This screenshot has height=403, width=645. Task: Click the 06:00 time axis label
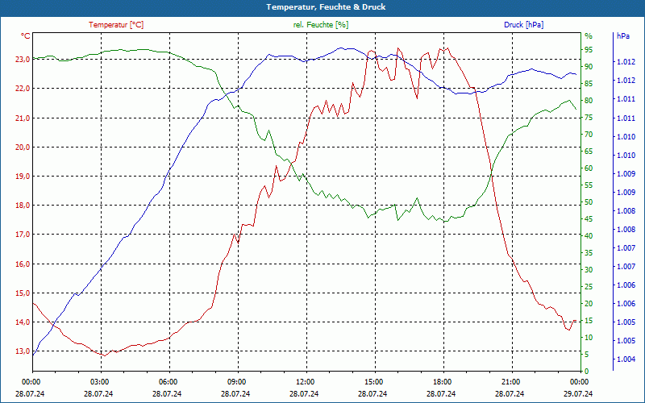(168, 381)
